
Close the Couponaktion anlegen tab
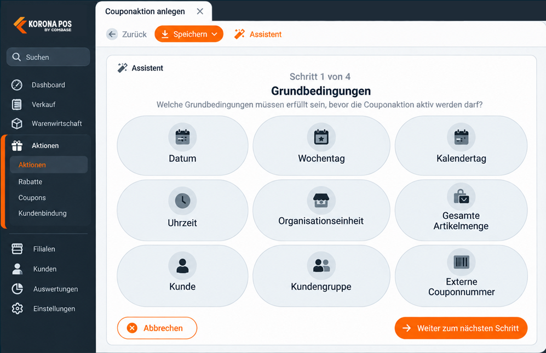(x=200, y=12)
